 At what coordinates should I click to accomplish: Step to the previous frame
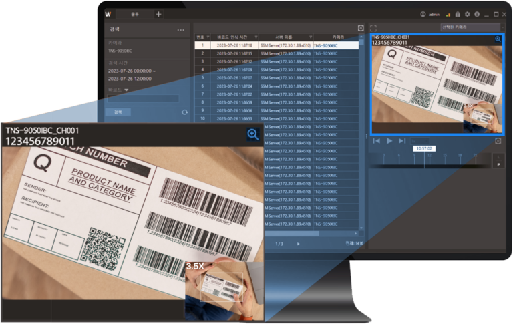[377, 141]
